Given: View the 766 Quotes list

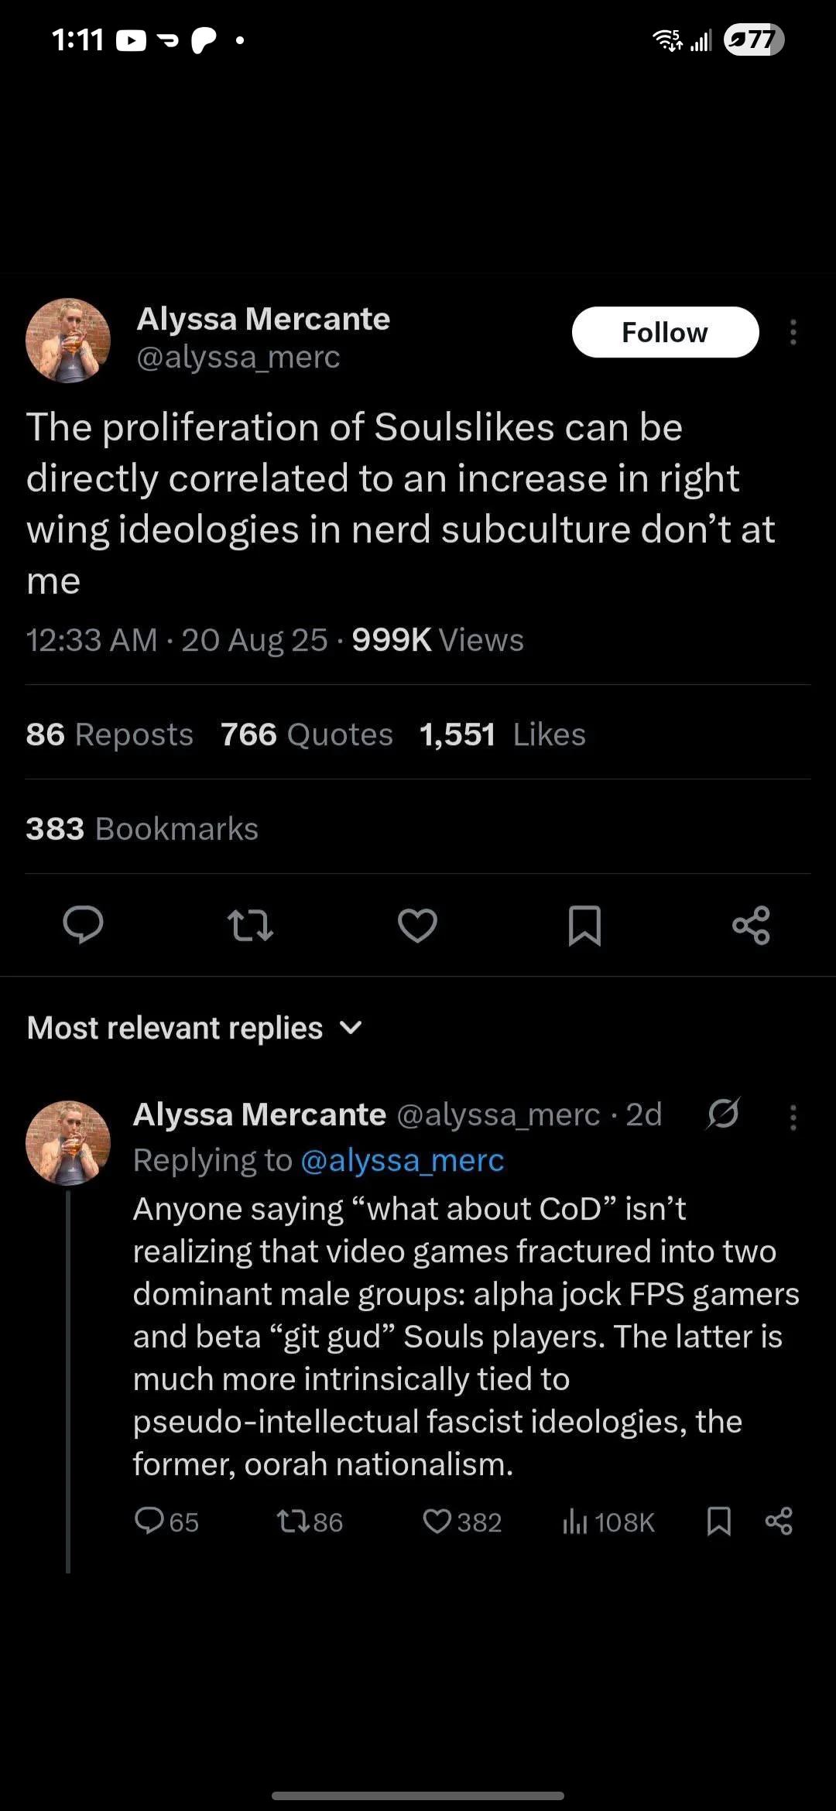Looking at the screenshot, I should pos(307,734).
